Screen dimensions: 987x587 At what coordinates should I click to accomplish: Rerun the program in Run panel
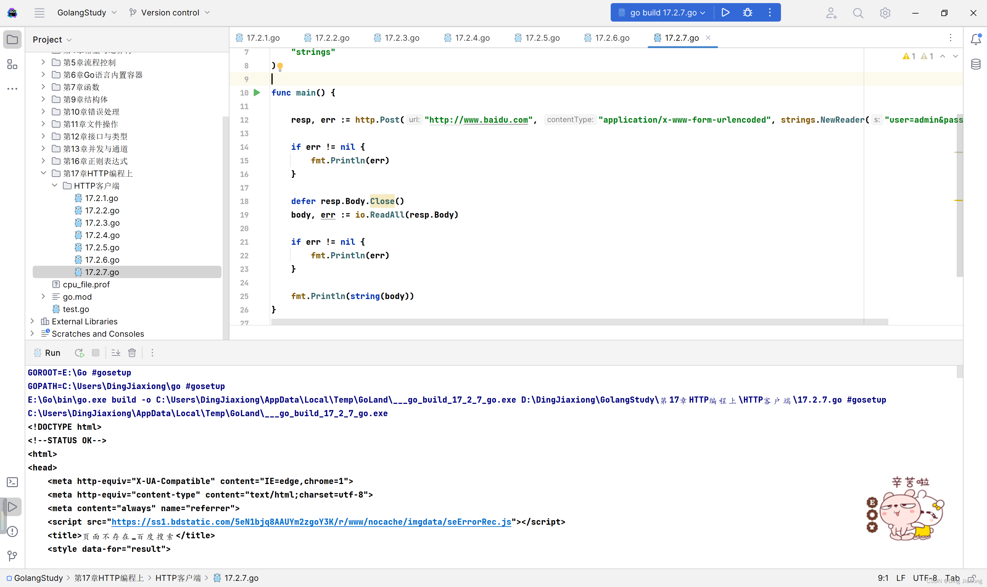[80, 353]
